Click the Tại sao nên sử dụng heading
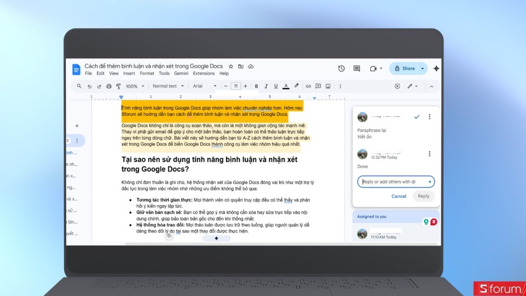The width and height of the screenshot is (526, 296). pyautogui.click(x=210, y=164)
